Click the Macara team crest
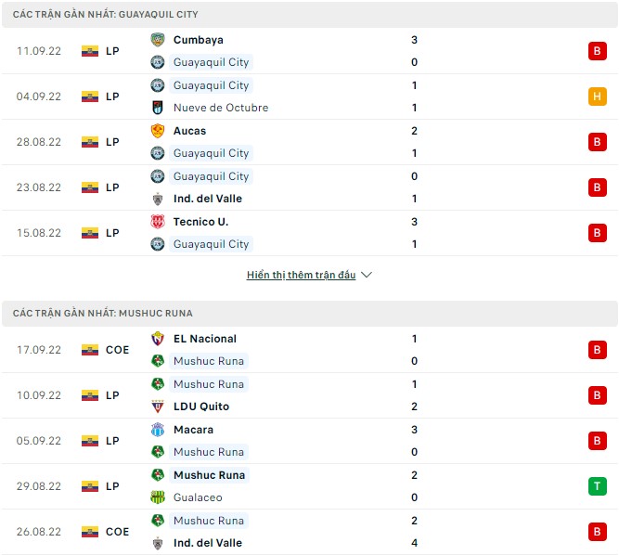The height and width of the screenshot is (555, 619). click(x=157, y=430)
